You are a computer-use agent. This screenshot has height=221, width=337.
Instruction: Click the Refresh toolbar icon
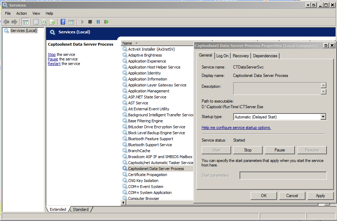click(44, 22)
